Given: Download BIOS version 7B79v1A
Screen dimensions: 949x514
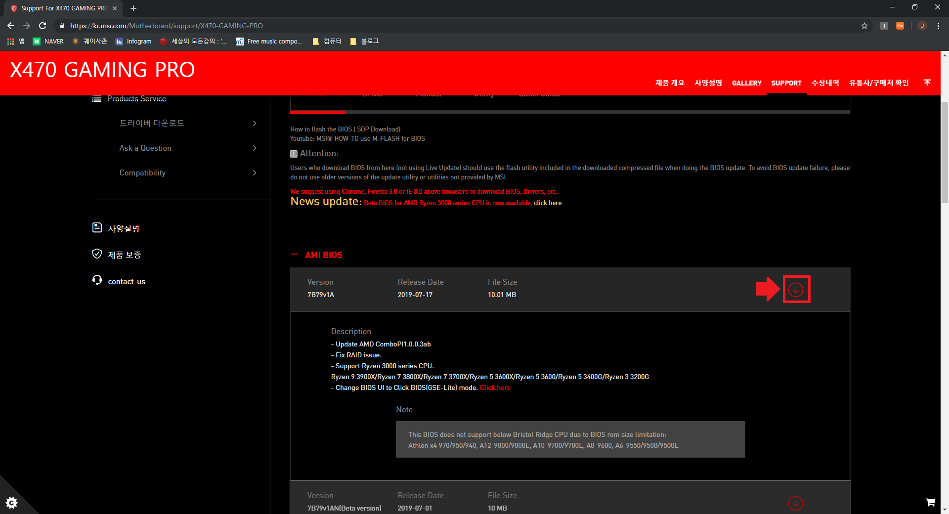Looking at the screenshot, I should coord(796,290).
